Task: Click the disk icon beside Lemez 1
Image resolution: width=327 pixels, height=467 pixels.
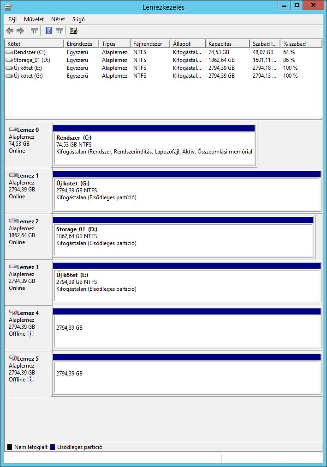Action: 13,175
